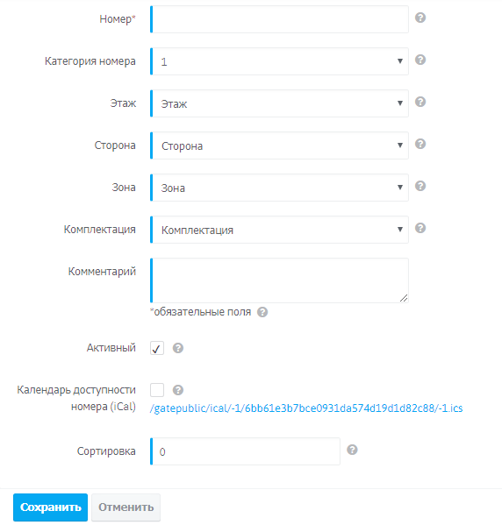
Task: Open the help icon next to Сортировка
Action: point(352,450)
